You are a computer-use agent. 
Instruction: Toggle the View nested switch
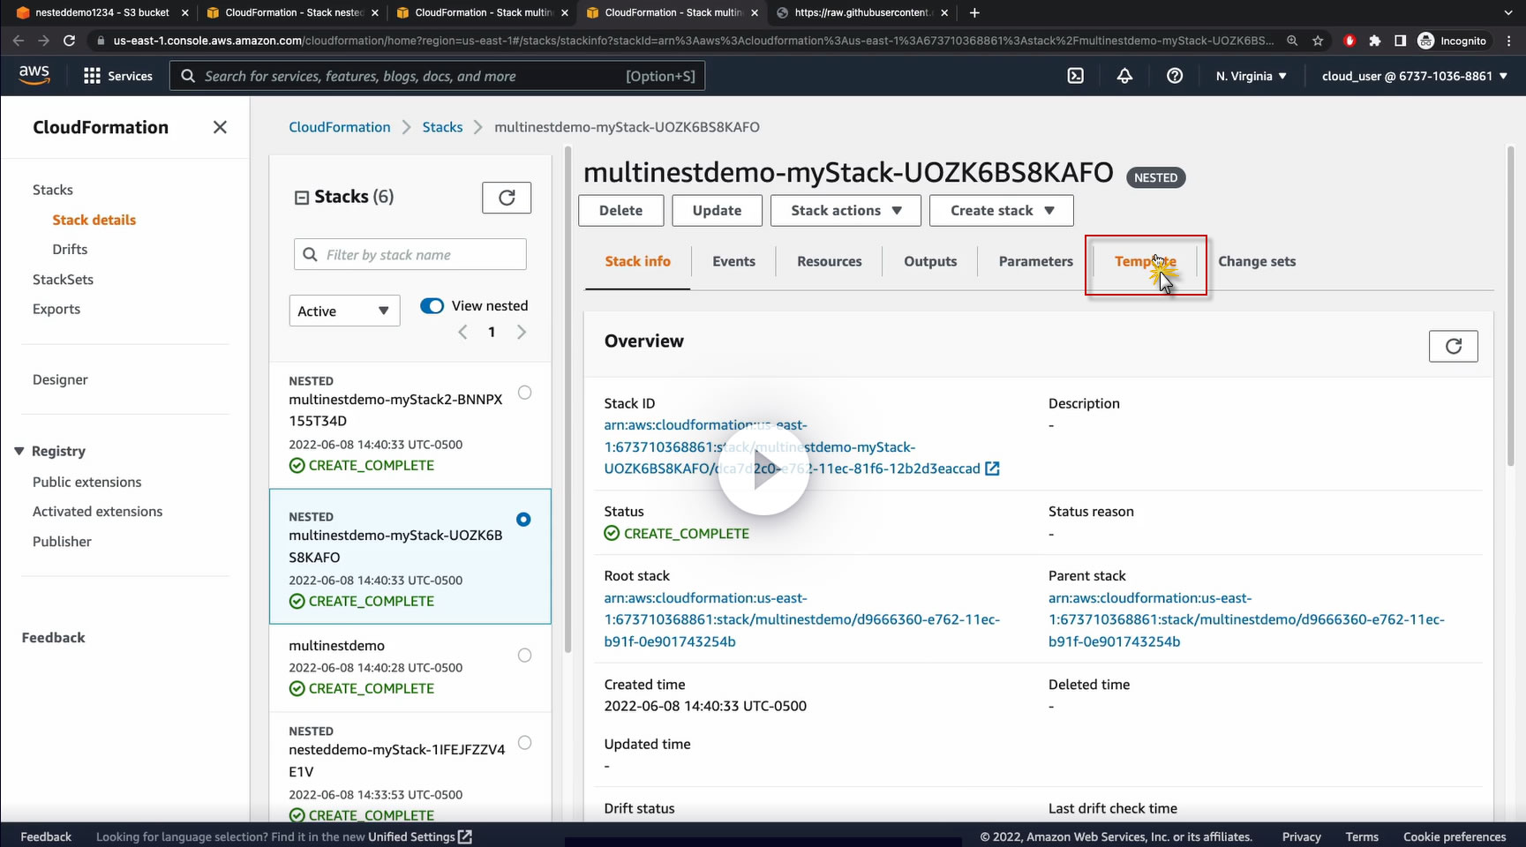(432, 306)
